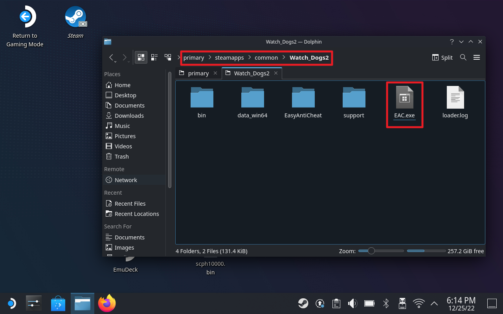Expand chevron between primary and steamapps

click(210, 58)
